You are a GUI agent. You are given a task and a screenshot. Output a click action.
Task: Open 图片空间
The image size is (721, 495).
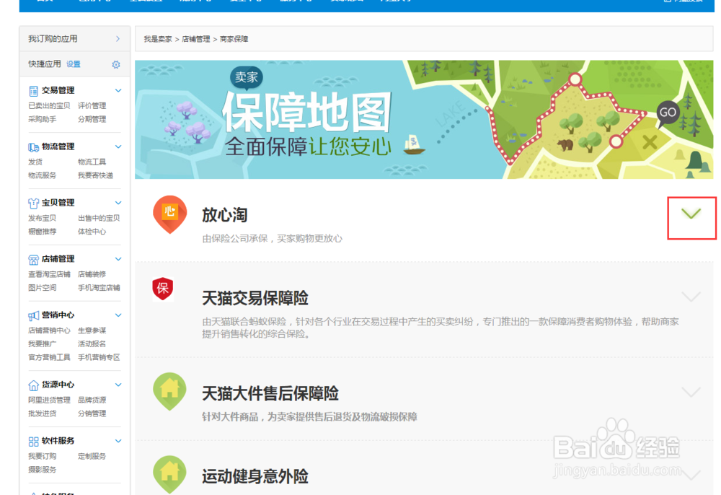[42, 287]
